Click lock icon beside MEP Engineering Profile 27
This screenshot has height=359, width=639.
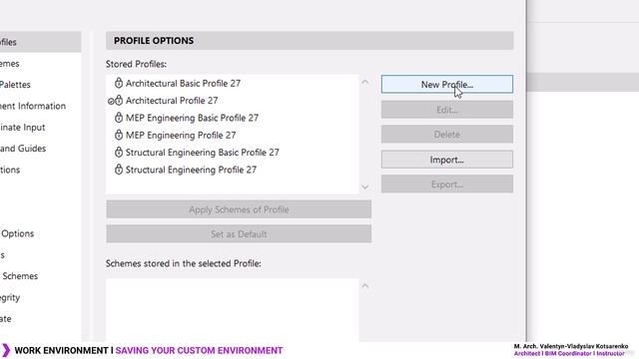118,135
